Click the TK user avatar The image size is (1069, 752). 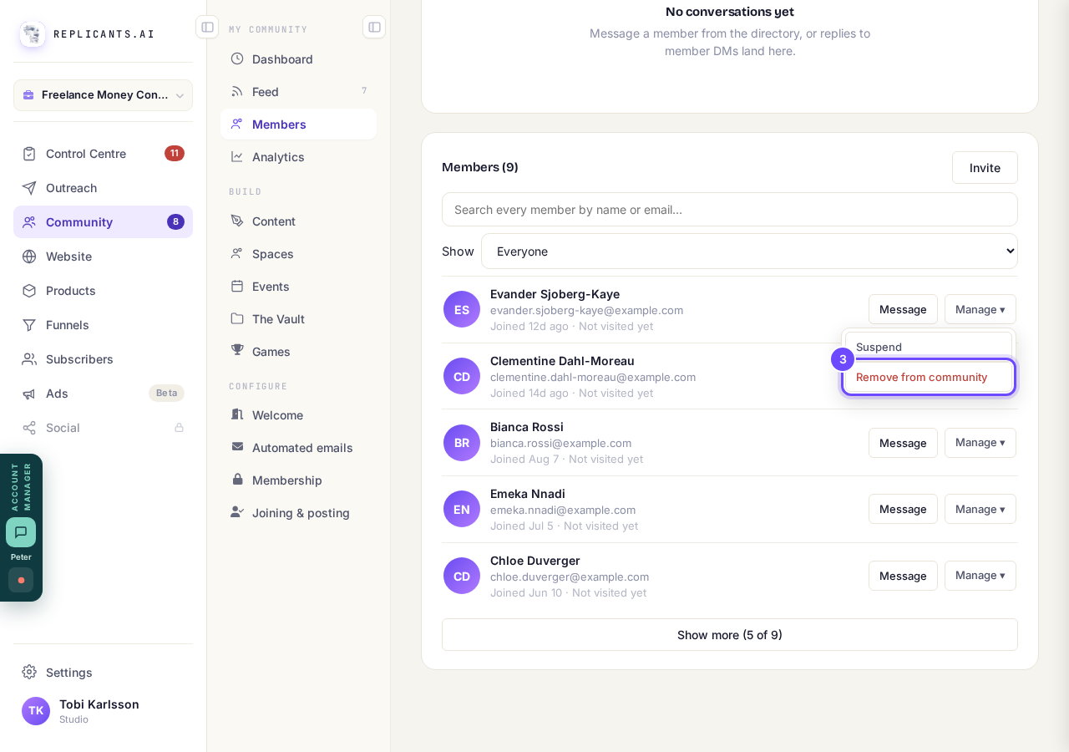36,711
